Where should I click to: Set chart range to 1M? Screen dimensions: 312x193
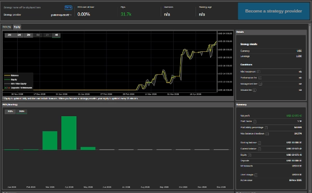pos(19,35)
